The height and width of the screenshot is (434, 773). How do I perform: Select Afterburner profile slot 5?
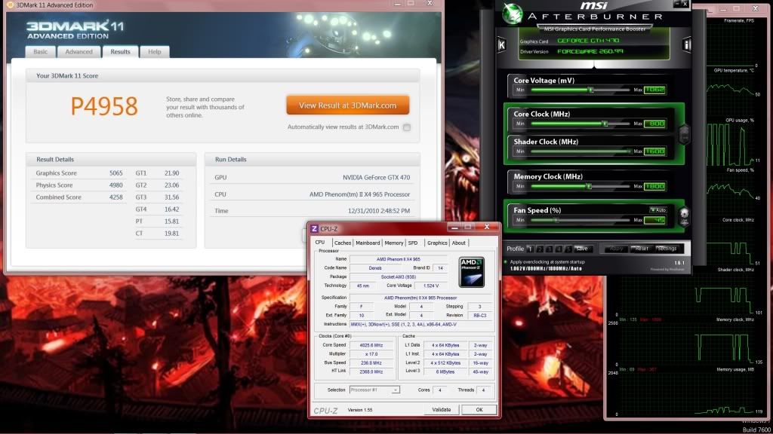(x=568, y=249)
